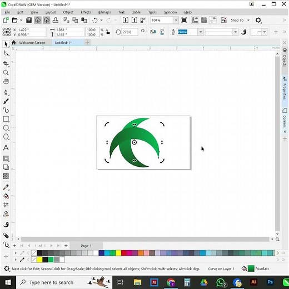The image size is (289, 289).
Task: Select the Text tool
Action: pyautogui.click(x=6, y=148)
